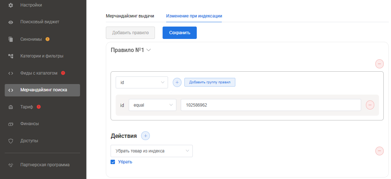Switch to the Мерчандайзинг выдачи tab

coord(130,16)
